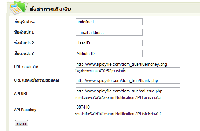Click the thank.php URL input box
The image size is (200, 131).
(x=128, y=80)
